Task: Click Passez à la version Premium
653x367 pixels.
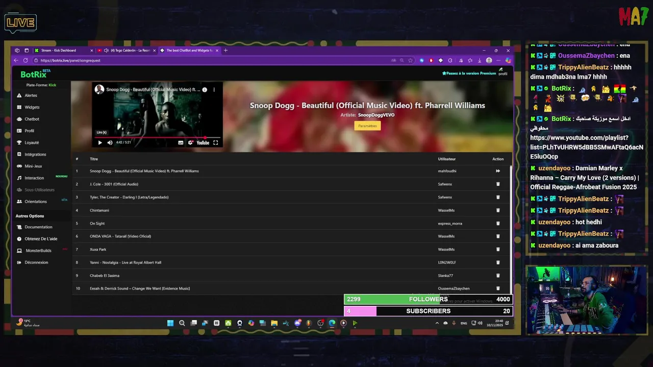Action: tap(469, 73)
